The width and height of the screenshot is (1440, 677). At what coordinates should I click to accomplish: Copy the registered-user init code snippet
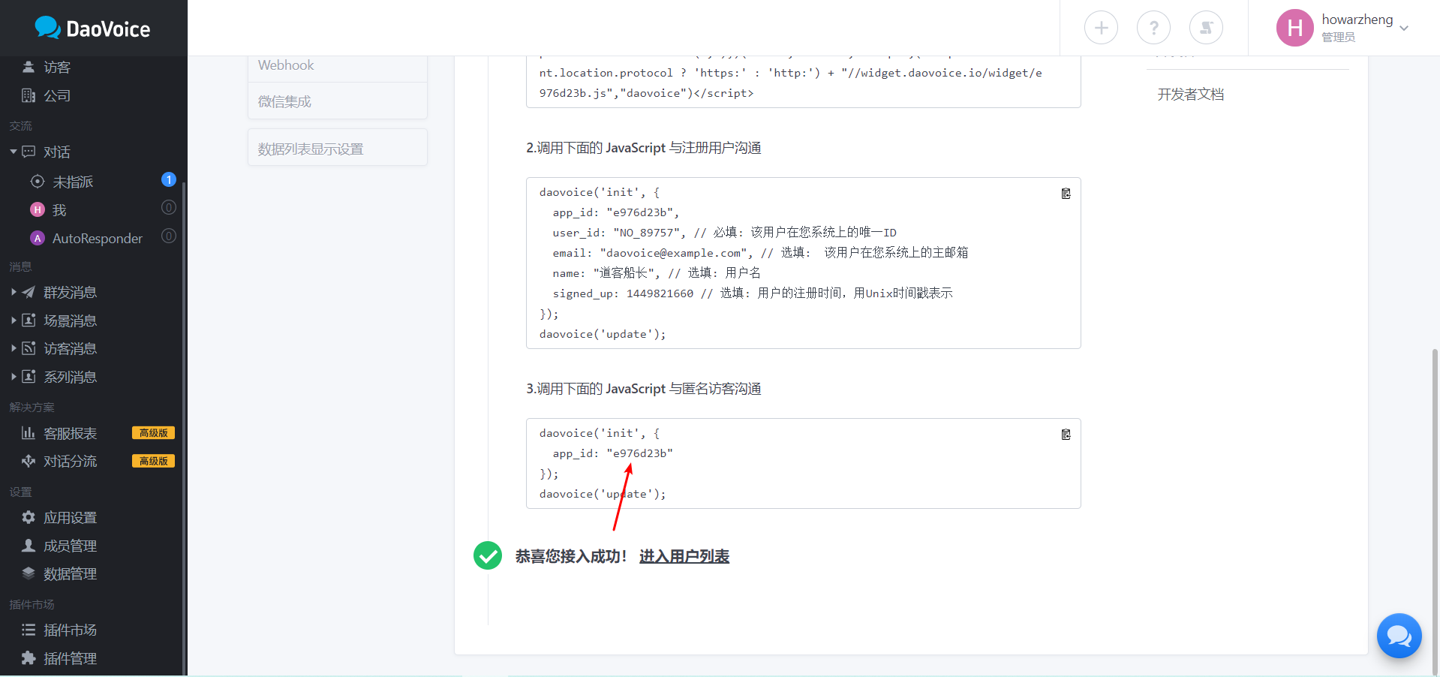coord(1066,194)
